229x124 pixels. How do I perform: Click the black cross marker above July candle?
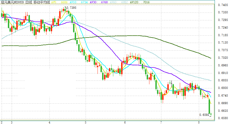click(x=171, y=82)
